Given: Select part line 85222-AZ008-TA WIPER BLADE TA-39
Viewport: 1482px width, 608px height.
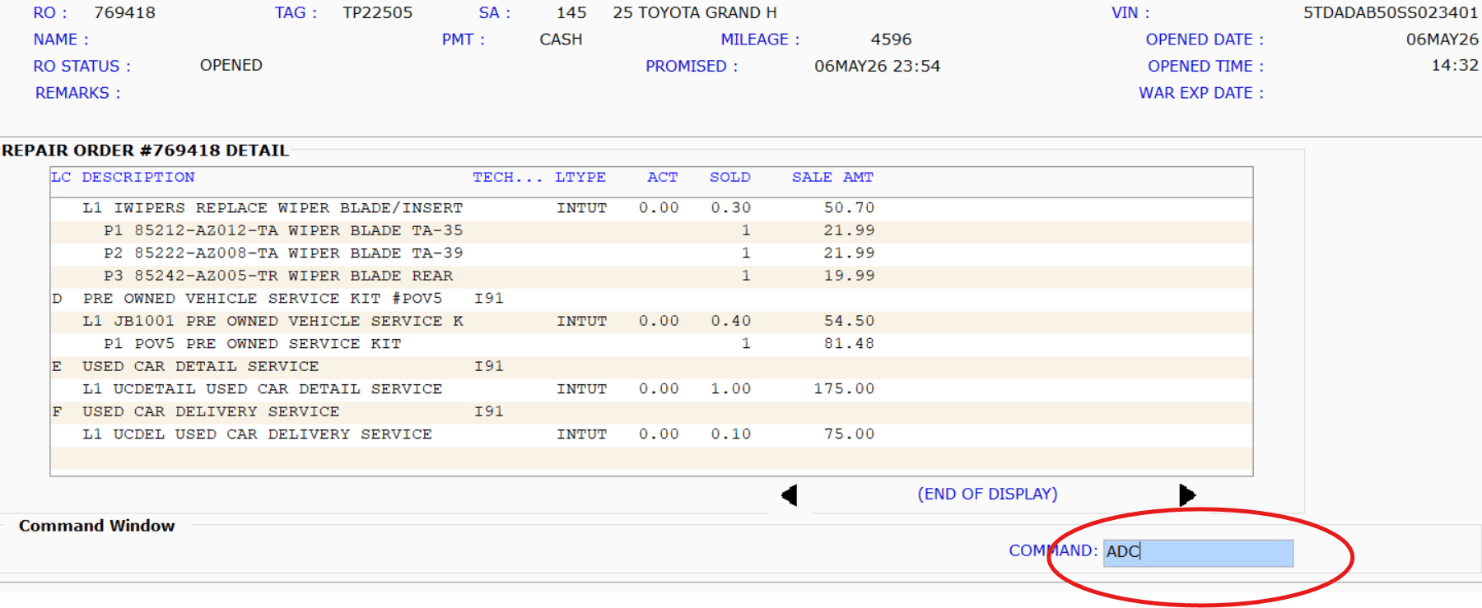Looking at the screenshot, I should 651,254.
